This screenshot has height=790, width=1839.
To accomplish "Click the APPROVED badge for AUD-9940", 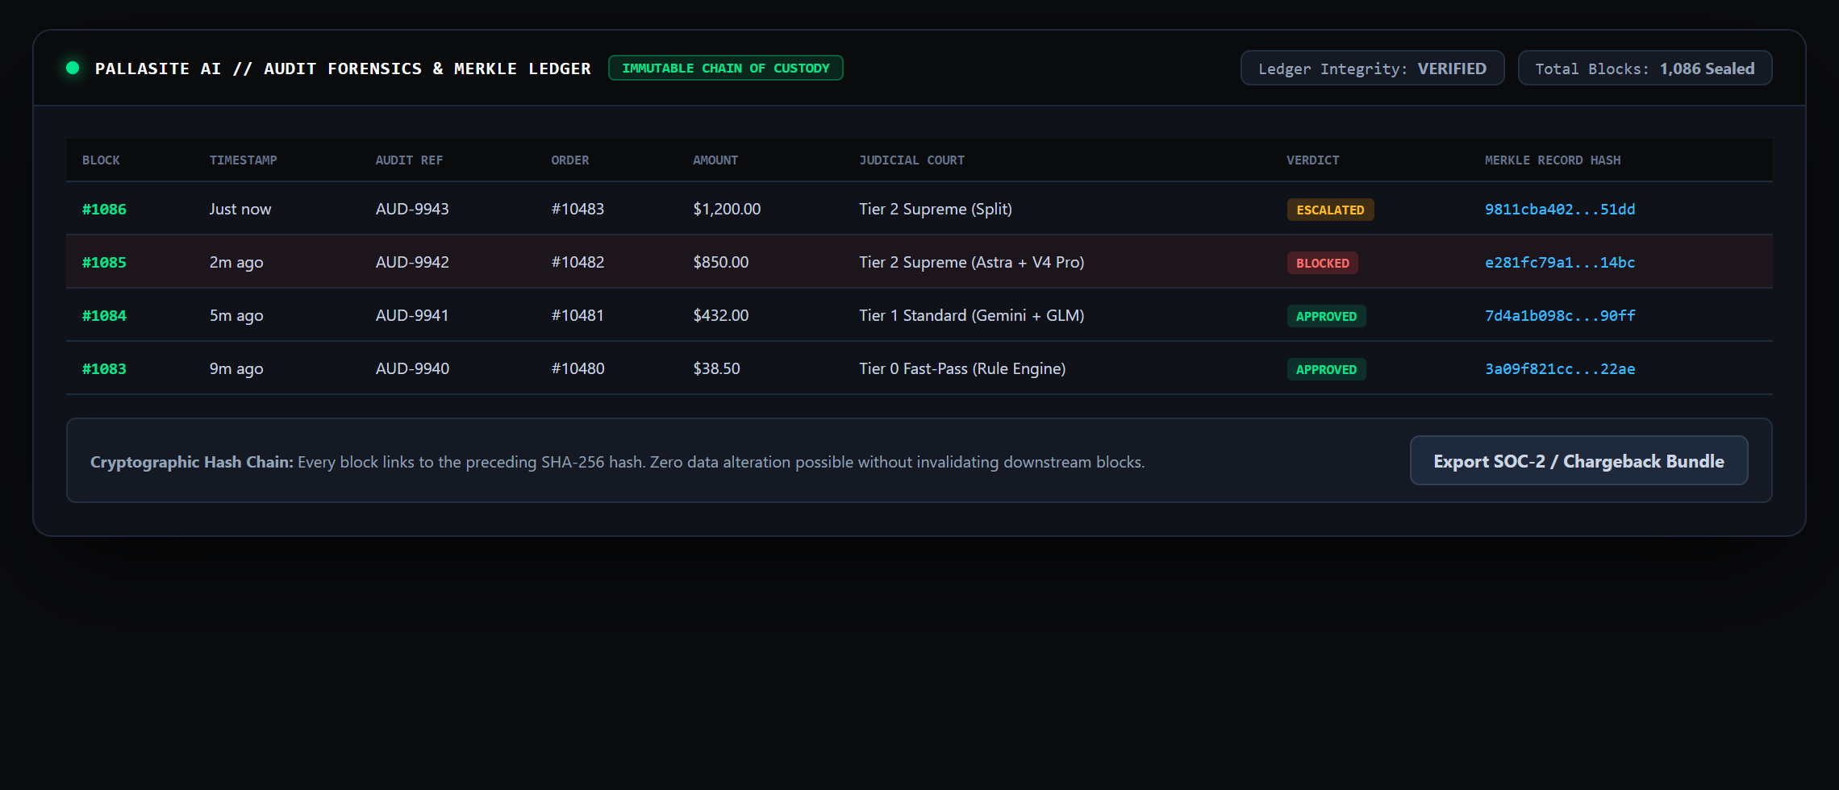I will 1326,369.
